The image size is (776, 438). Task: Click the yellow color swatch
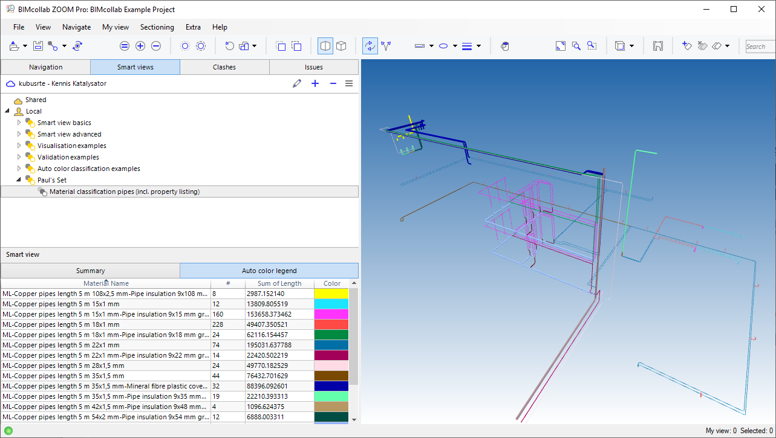(331, 294)
